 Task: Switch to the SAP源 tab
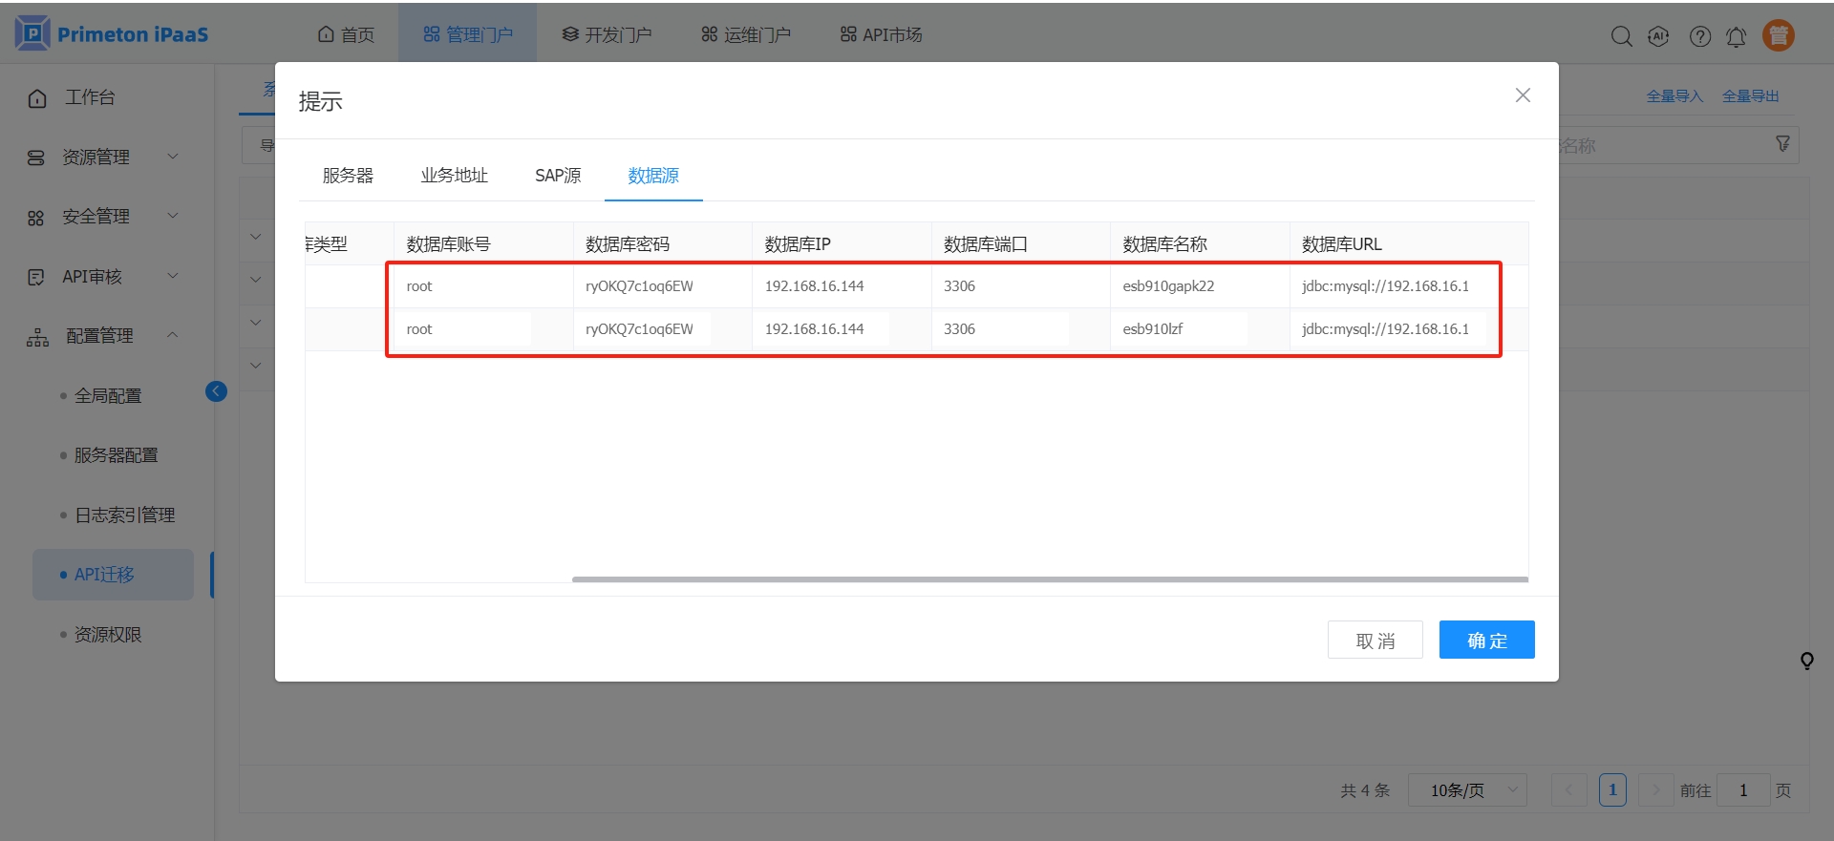(558, 176)
